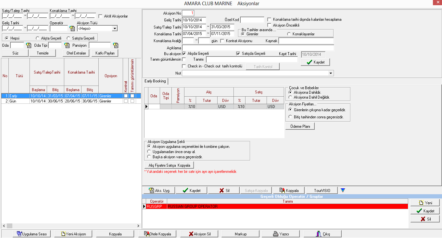The width and height of the screenshot is (442, 238).
Task: Select the Girenler radio option
Action: point(243,34)
